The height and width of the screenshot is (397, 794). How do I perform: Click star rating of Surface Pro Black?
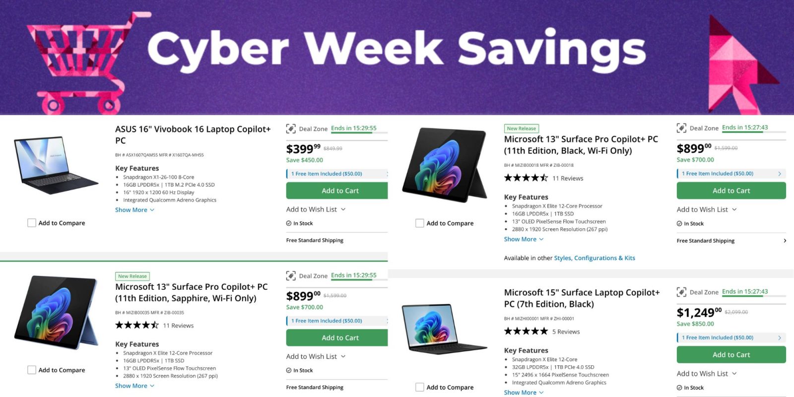[526, 178]
